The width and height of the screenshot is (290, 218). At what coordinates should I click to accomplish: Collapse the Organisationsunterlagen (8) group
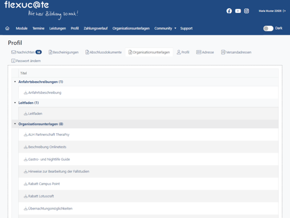(x=15, y=124)
